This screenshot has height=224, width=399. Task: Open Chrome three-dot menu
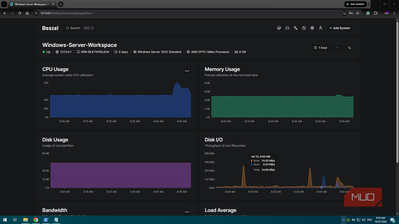pos(394,13)
